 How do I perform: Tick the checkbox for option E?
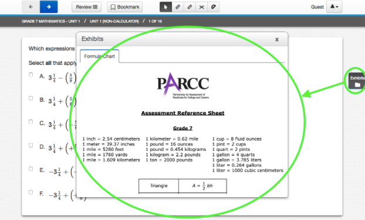pos(31,169)
